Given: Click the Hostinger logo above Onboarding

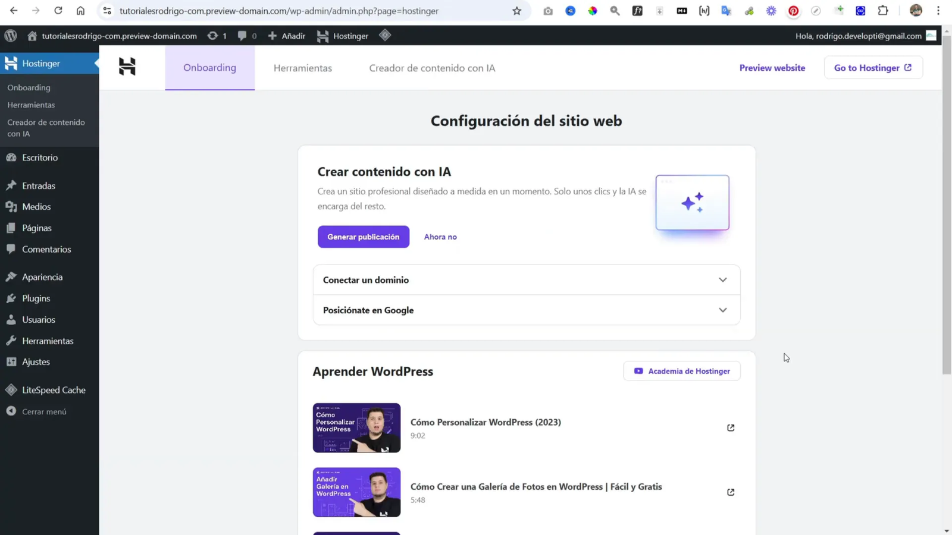Looking at the screenshot, I should (127, 67).
